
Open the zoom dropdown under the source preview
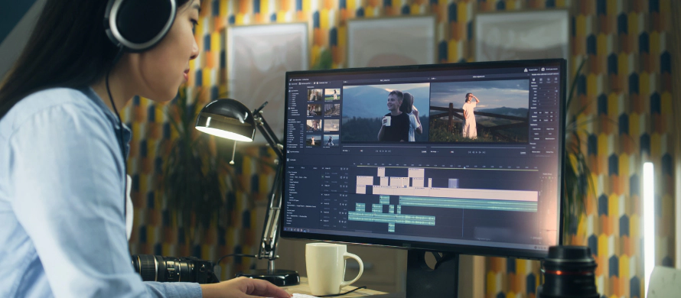tap(346, 151)
